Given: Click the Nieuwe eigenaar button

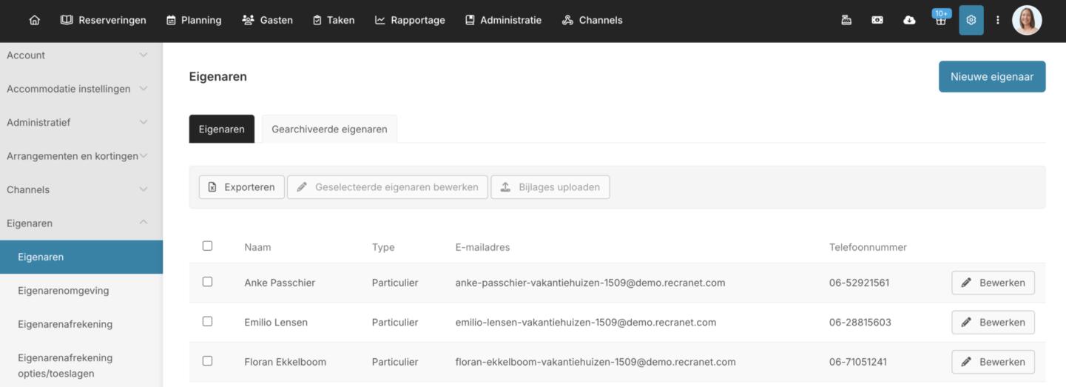Looking at the screenshot, I should click(991, 76).
